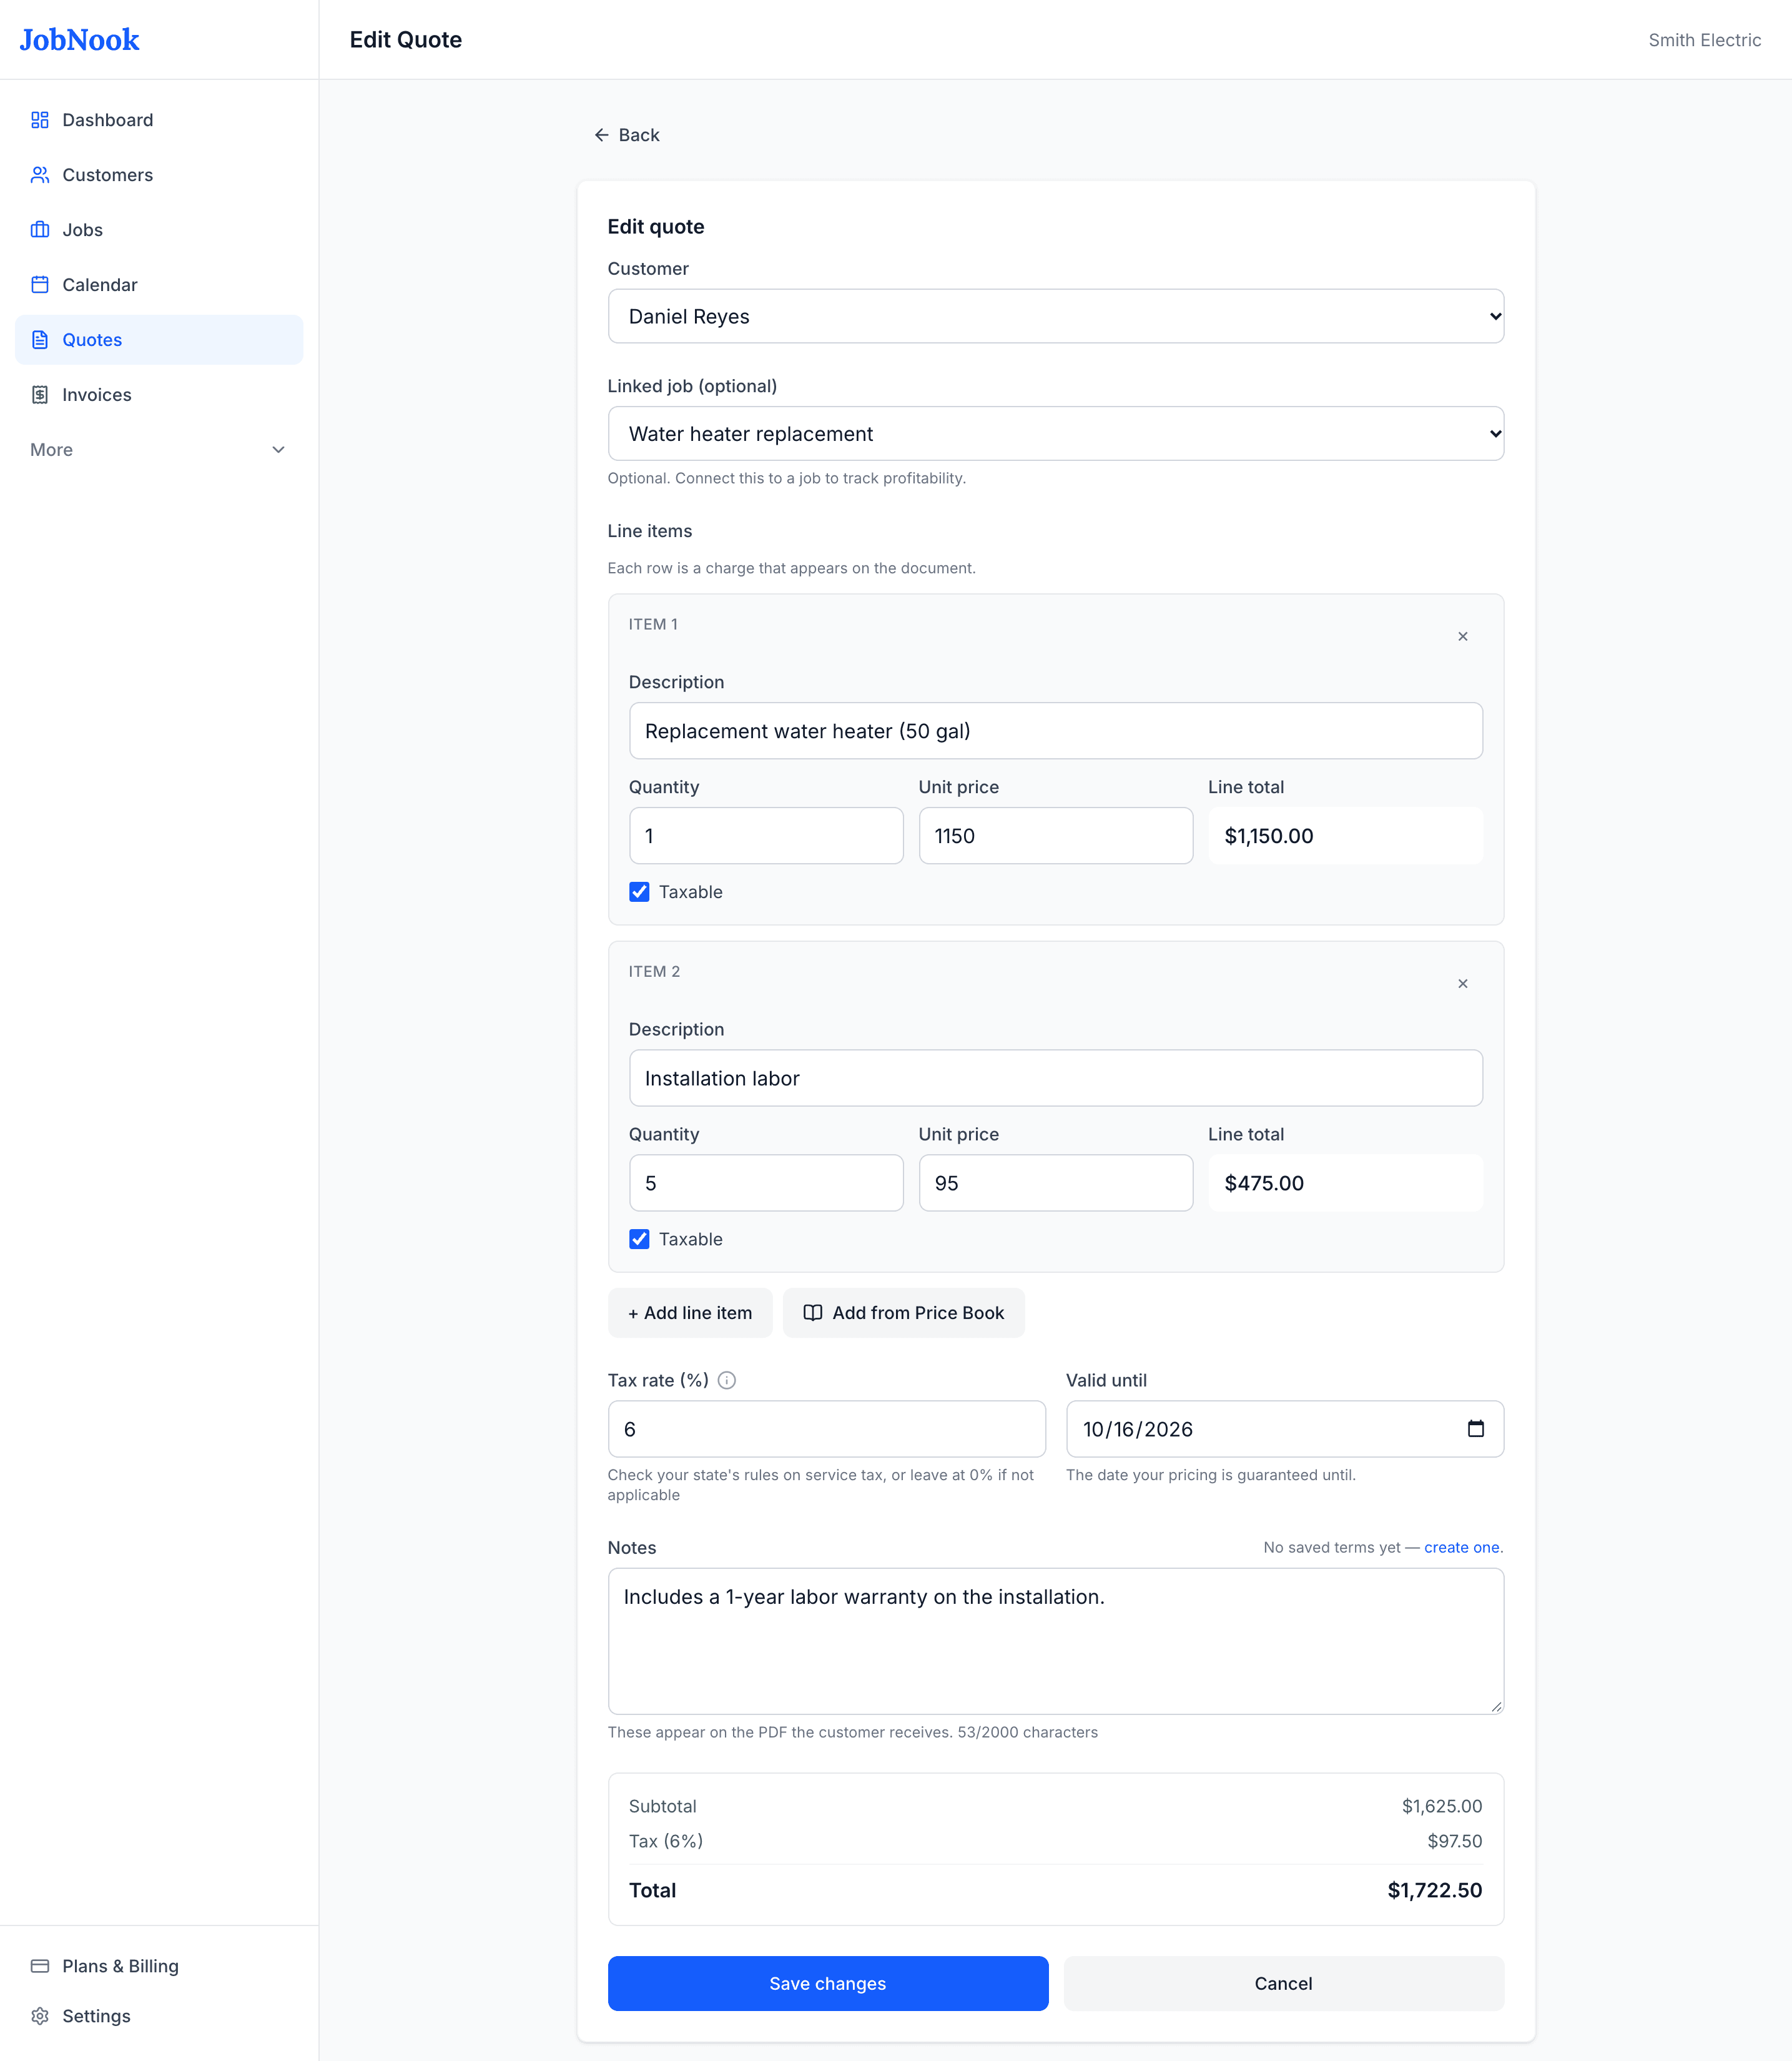Click the JobNook logo
Image resolution: width=1792 pixels, height=2061 pixels.
[79, 40]
